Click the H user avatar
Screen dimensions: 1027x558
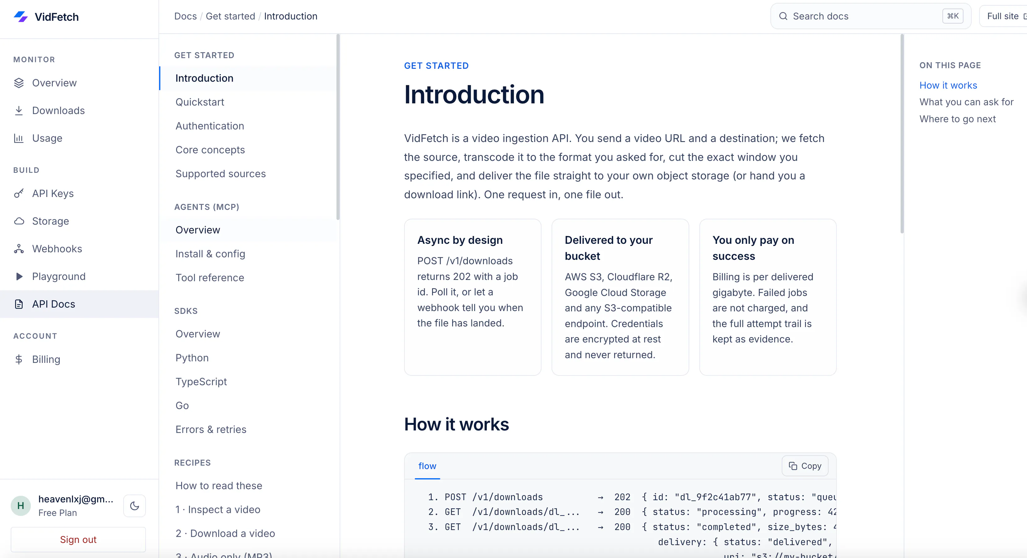click(x=21, y=506)
